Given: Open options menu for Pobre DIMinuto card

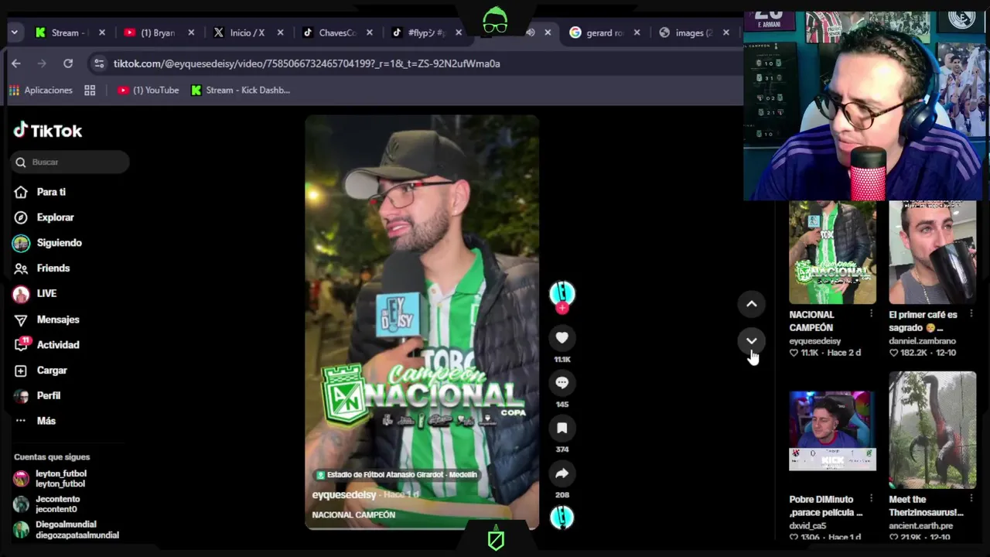Looking at the screenshot, I should pos(871,499).
